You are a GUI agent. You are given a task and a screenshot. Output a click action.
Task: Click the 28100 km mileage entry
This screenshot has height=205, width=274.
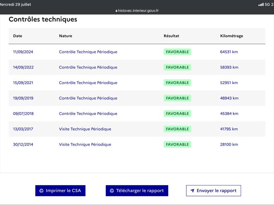[x=229, y=144]
